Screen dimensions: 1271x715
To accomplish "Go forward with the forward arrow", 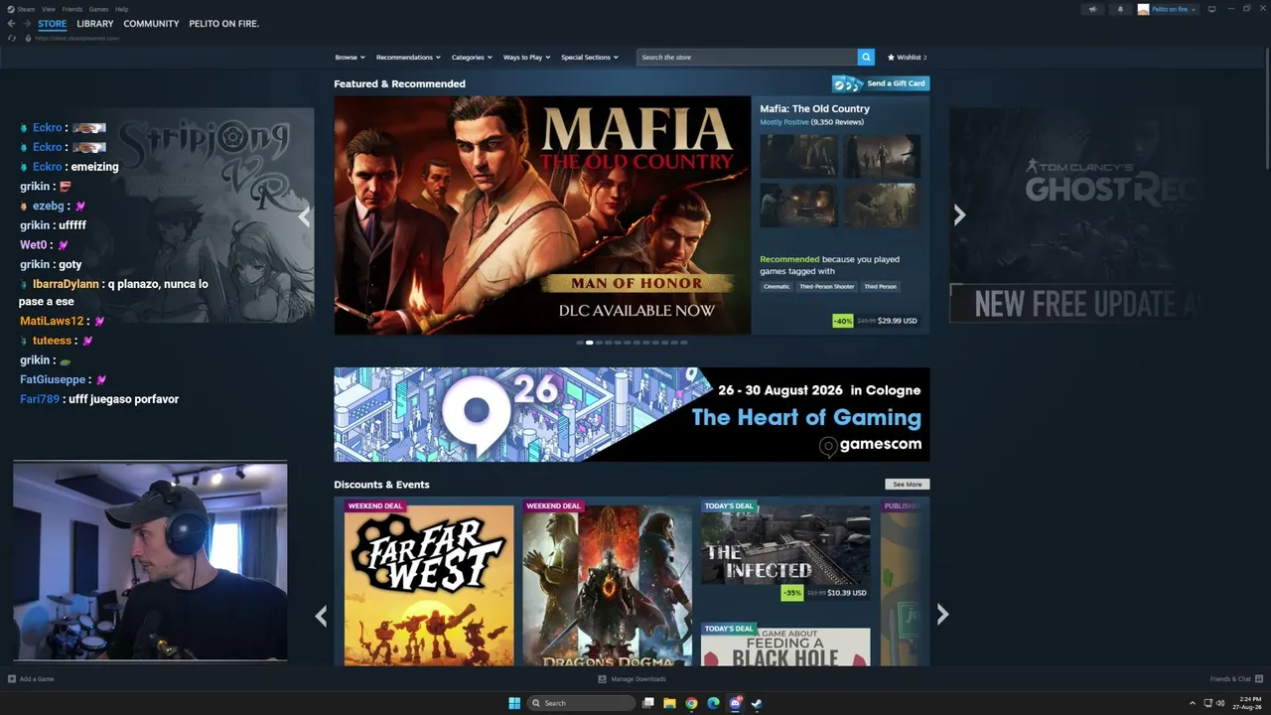I will point(26,24).
